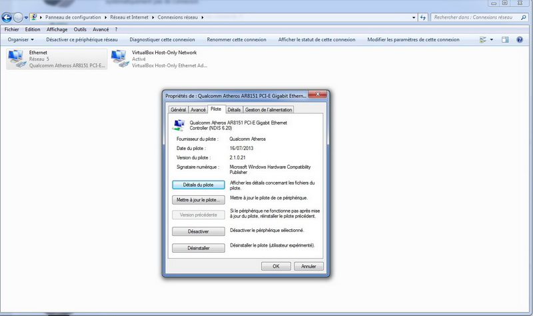Screen dimensions: 533x316
Task: Click the Back navigation arrow
Action: pos(7,17)
